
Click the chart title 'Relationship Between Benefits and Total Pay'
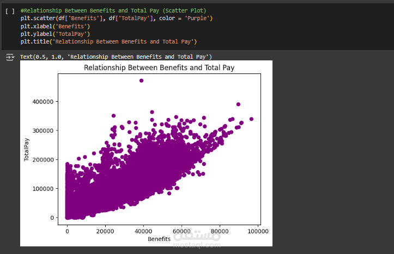click(x=159, y=67)
